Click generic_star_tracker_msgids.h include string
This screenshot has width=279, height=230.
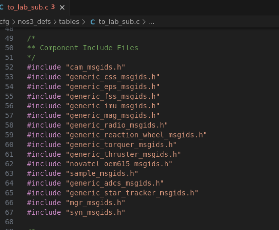pyautogui.click(x=132, y=193)
